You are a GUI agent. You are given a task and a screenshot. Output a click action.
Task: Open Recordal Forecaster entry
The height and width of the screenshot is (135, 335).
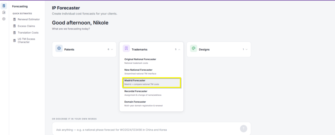pos(152,93)
